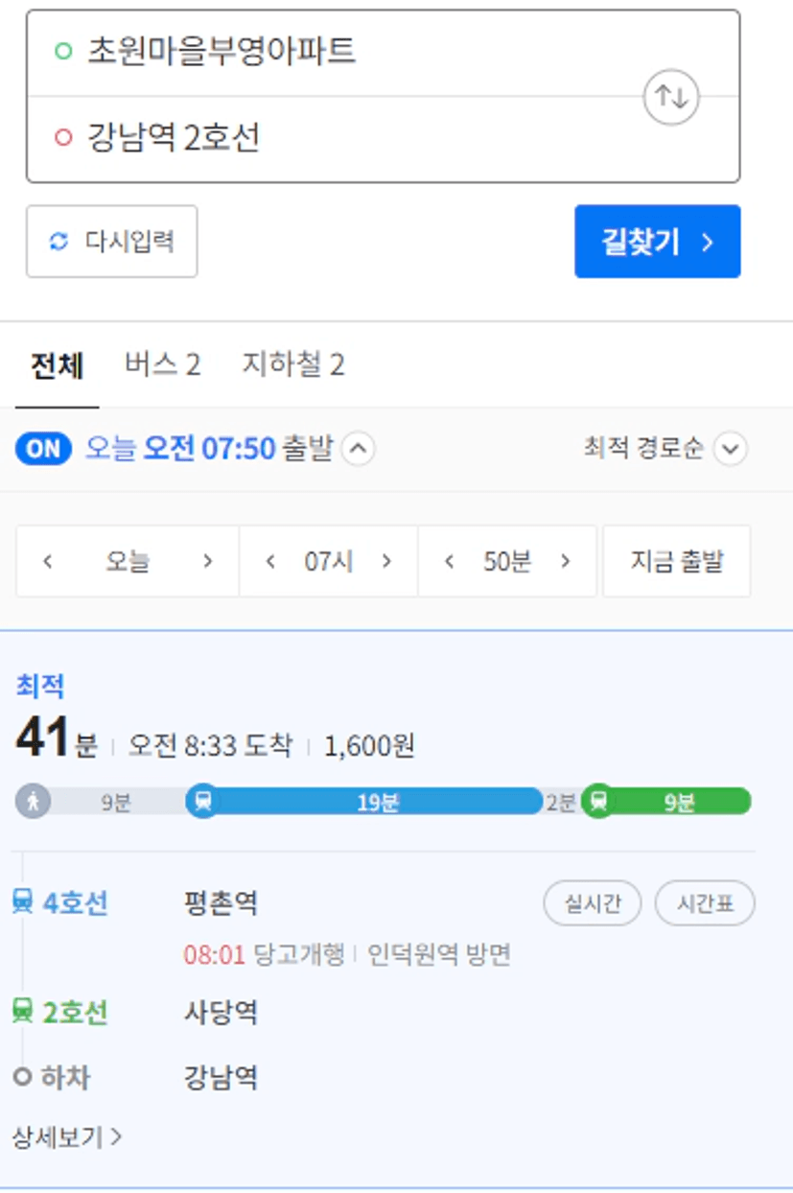Go to next day after 오늘
This screenshot has height=1193, width=793.
coord(207,562)
